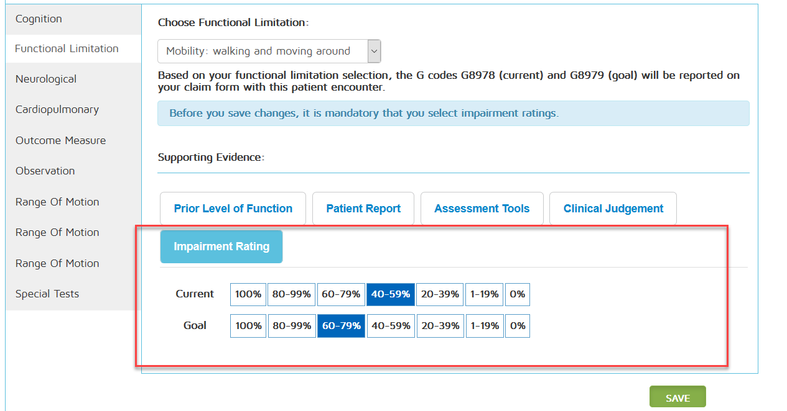Go to the Cardiopulmonary section
The height and width of the screenshot is (411, 787).
pyautogui.click(x=57, y=109)
